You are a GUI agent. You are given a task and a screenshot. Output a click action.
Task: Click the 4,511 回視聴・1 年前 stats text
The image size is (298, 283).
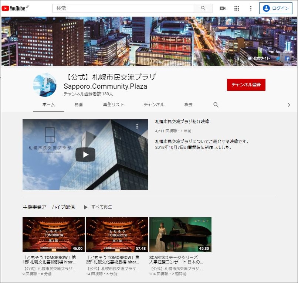(x=173, y=131)
